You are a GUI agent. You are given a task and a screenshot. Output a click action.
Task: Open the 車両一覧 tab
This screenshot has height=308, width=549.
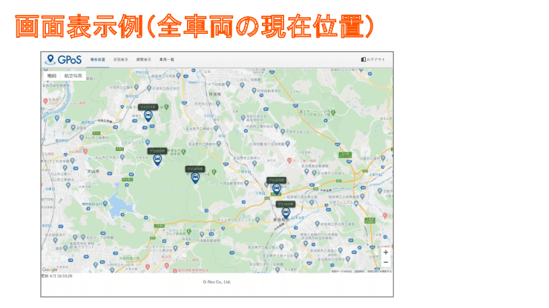[167, 60]
